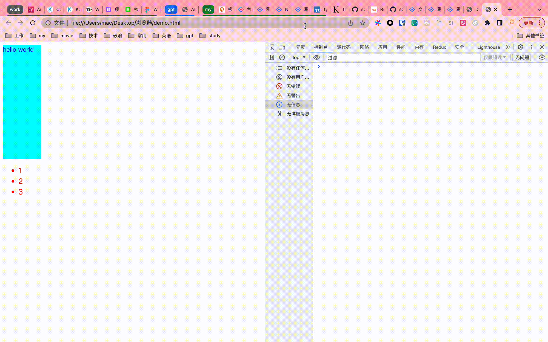
Task: Select the 无详细消息 verbose filter in sidebar
Action: 298,114
